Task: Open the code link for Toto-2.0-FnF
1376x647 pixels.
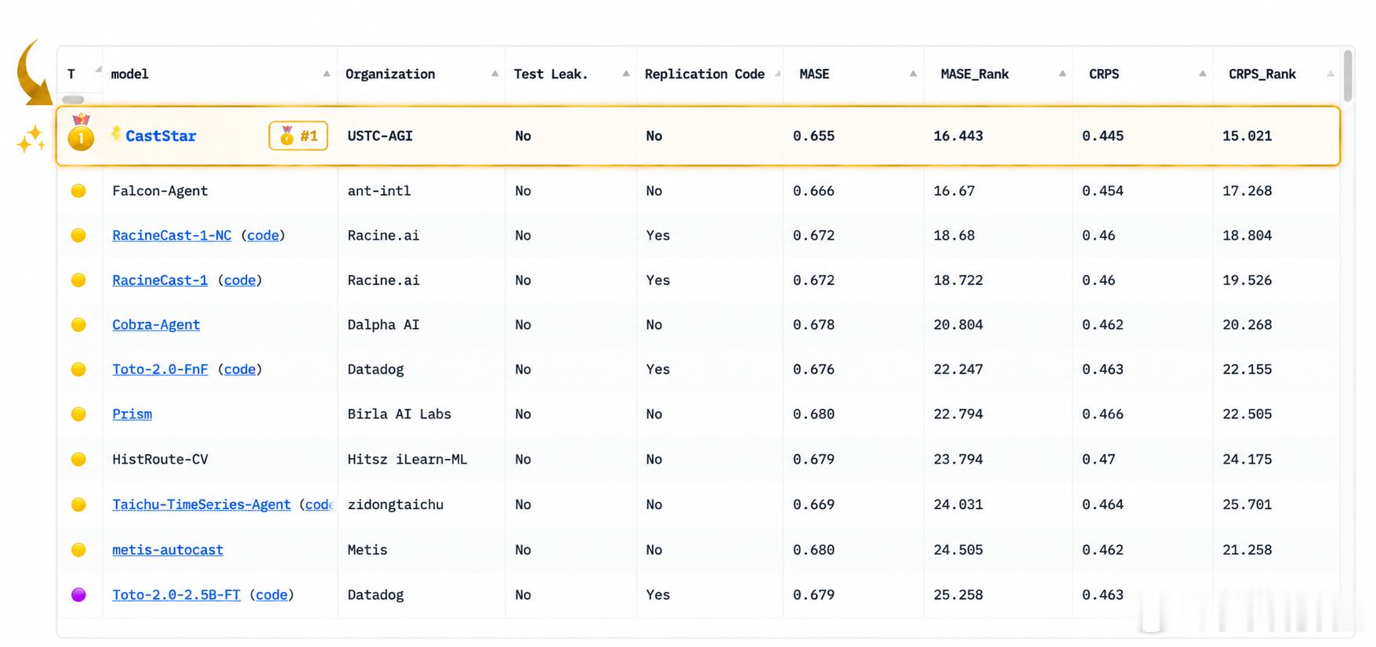Action: (x=240, y=369)
